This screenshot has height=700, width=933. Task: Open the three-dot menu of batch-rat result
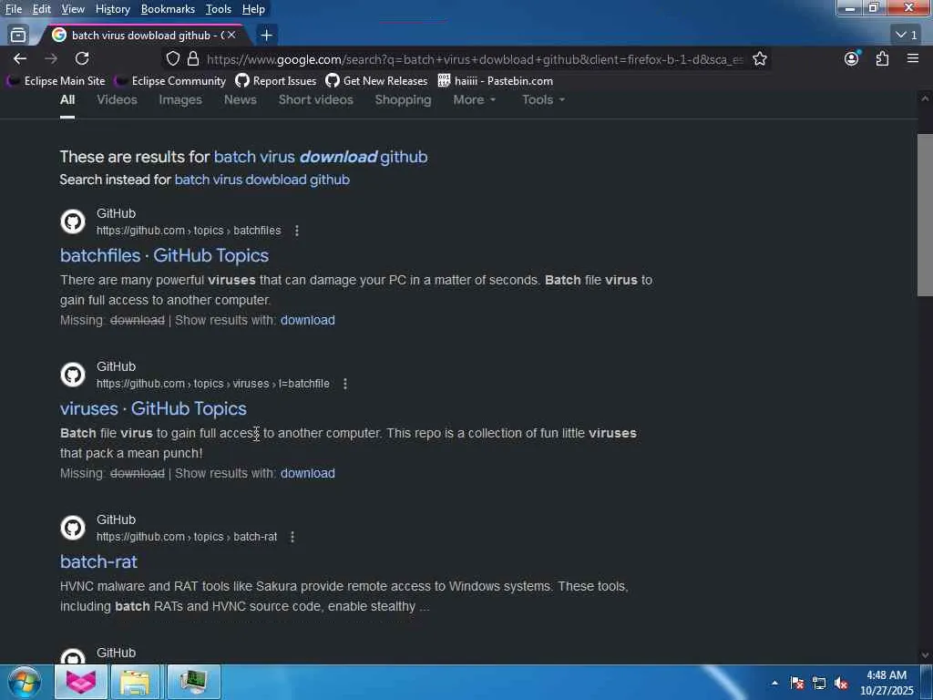coord(292,537)
